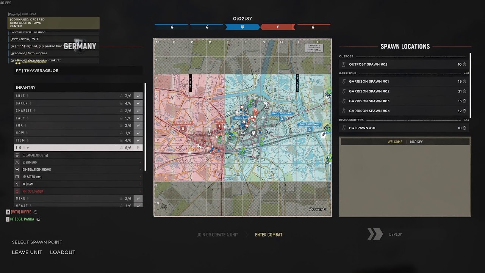The width and height of the screenshot is (485, 273).
Task: Click Leave Unit
Action: coord(27,252)
